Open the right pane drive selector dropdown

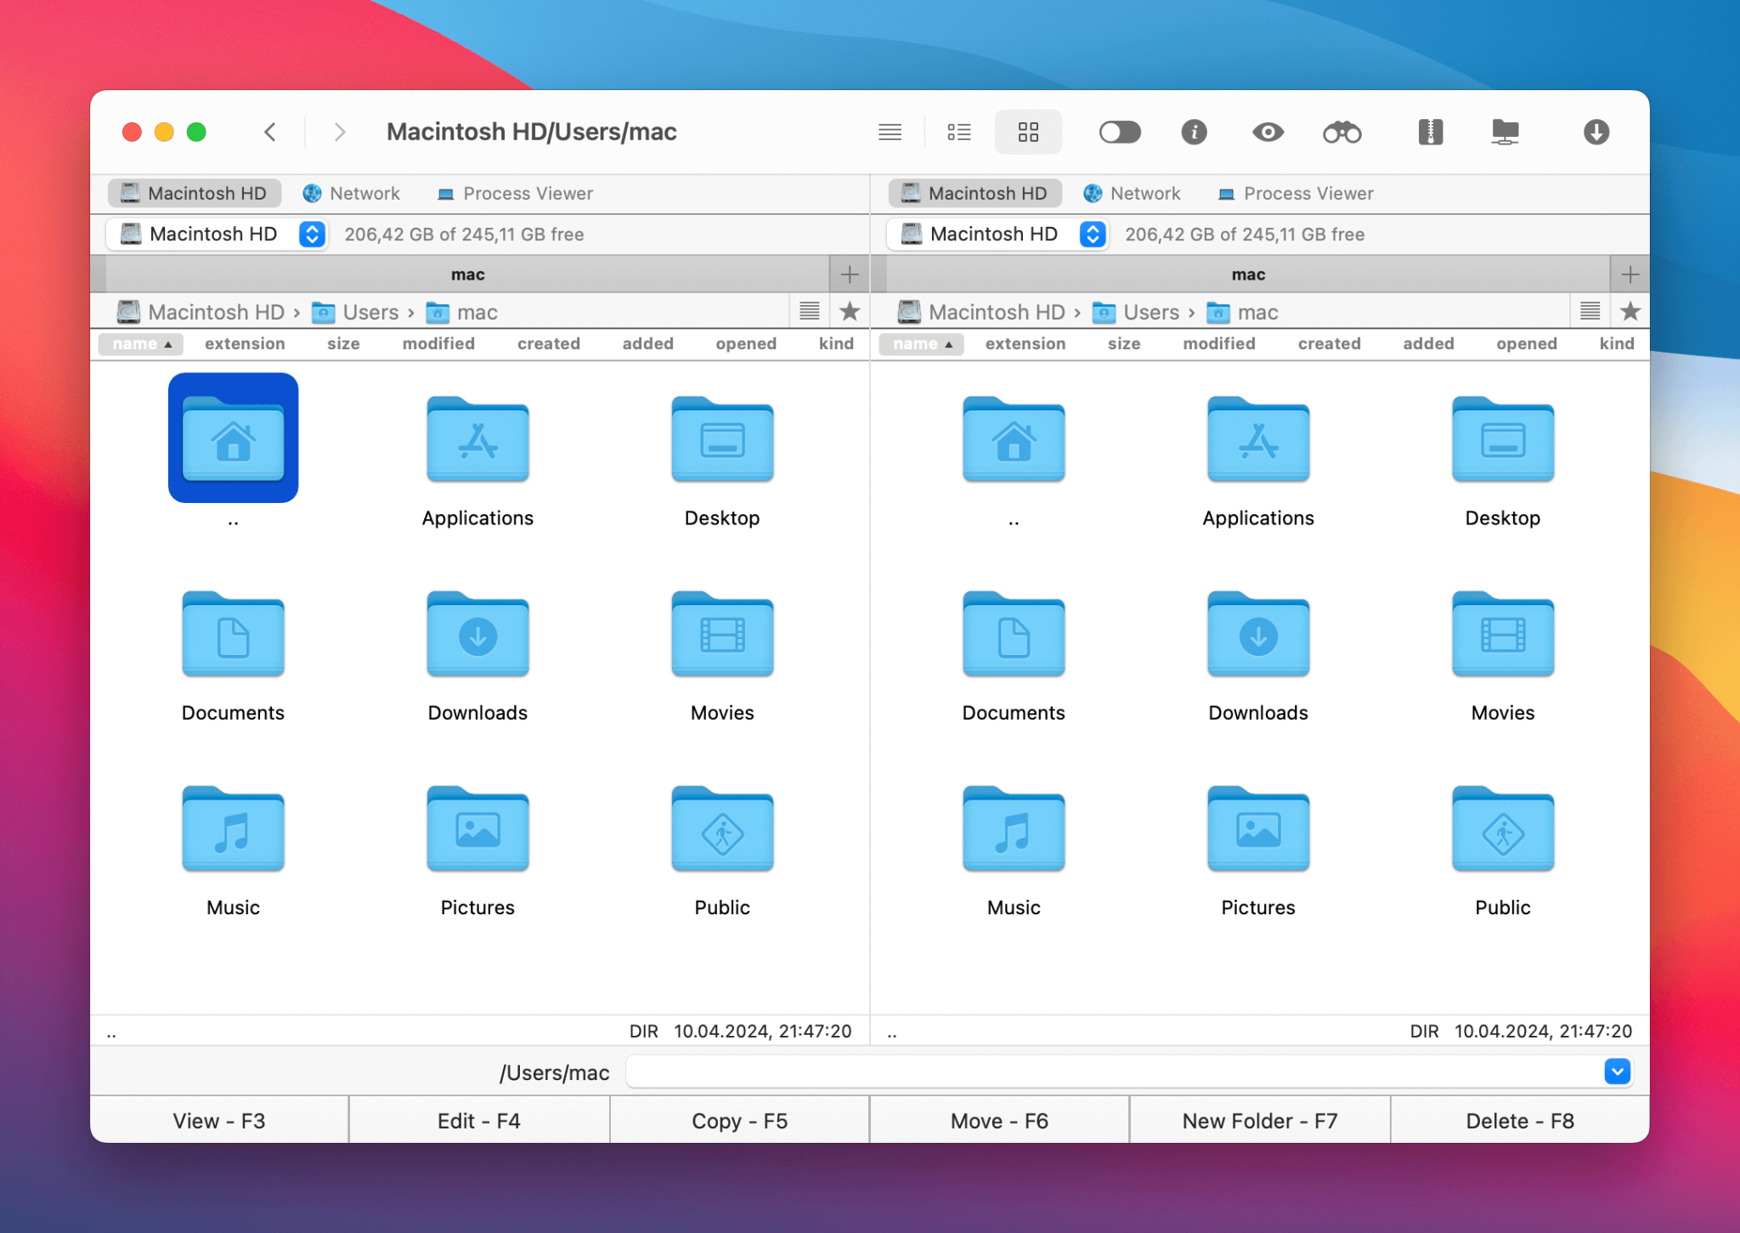1093,234
